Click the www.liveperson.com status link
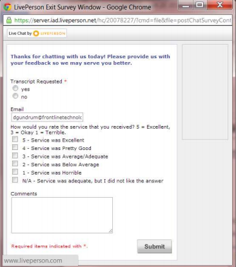 coord(33,261)
